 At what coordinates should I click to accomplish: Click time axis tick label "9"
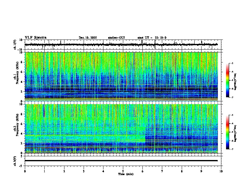(x=201, y=171)
